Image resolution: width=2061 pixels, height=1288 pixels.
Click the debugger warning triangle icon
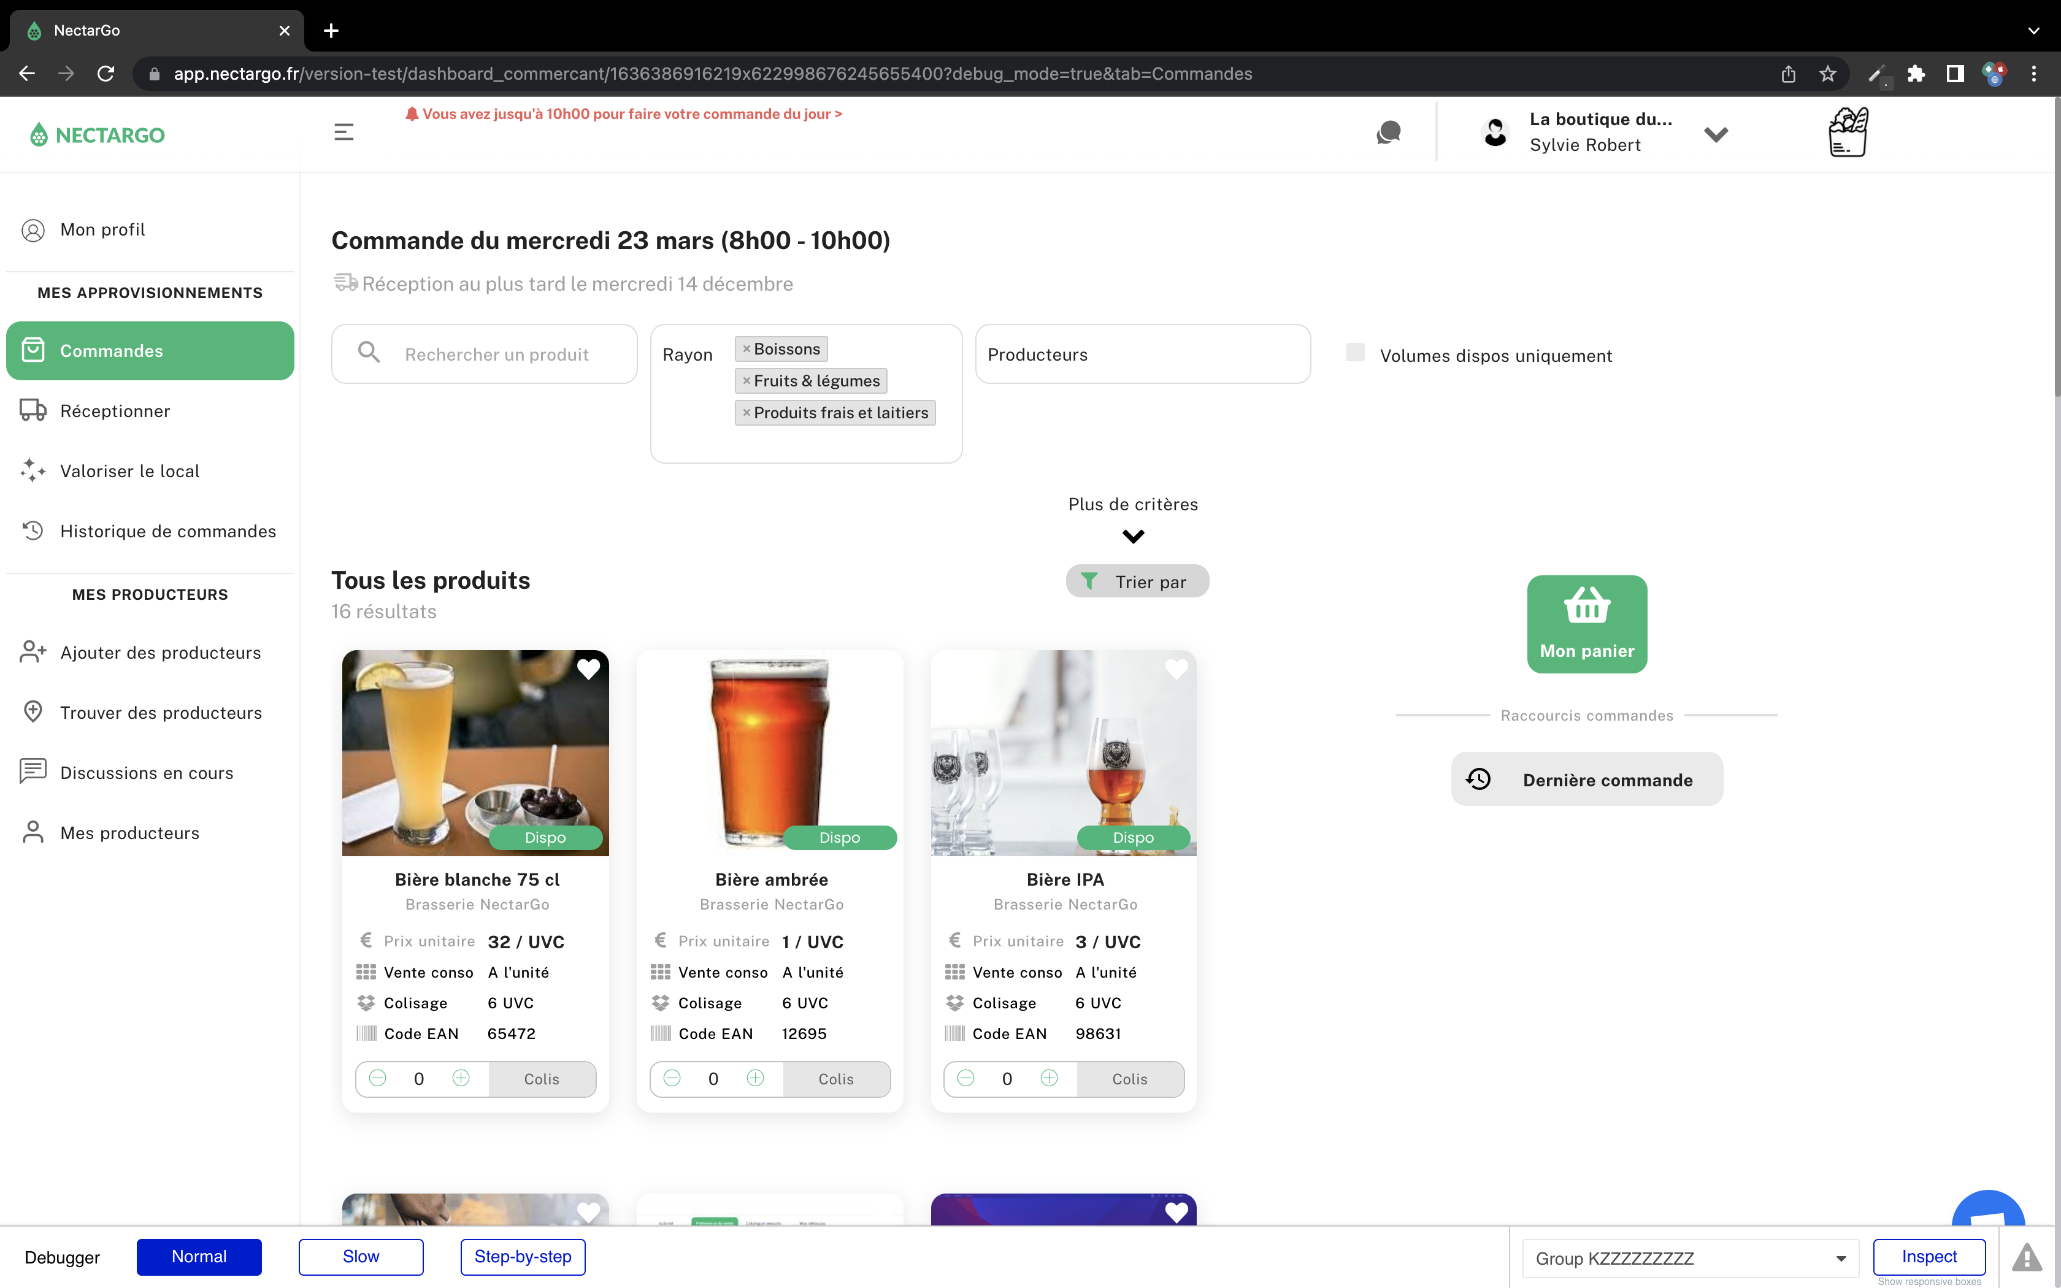click(x=2027, y=1257)
